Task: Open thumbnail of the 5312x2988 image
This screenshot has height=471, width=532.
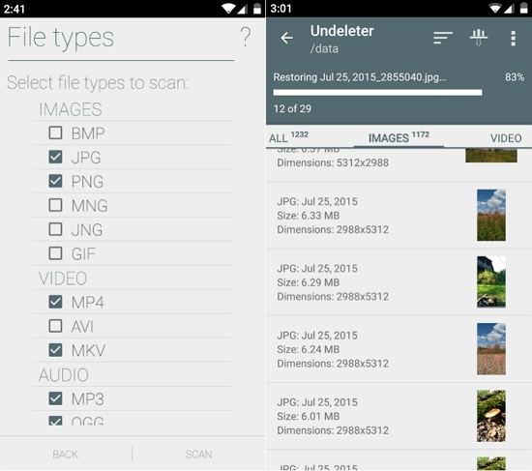Action: click(x=491, y=155)
